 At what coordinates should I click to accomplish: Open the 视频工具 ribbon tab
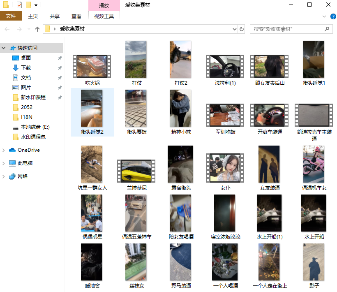pyautogui.click(x=104, y=16)
